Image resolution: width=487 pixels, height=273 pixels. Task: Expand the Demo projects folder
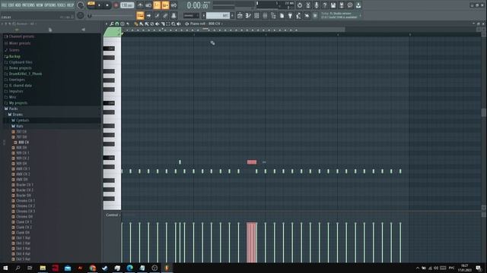(21, 68)
